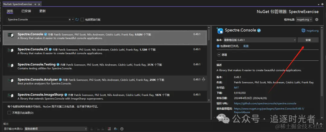Switch to the 浏览 tab
This screenshot has height=132, width=326.
click(x=10, y=11)
